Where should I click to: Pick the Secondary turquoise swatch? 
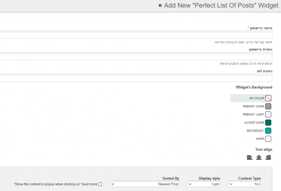268,131
